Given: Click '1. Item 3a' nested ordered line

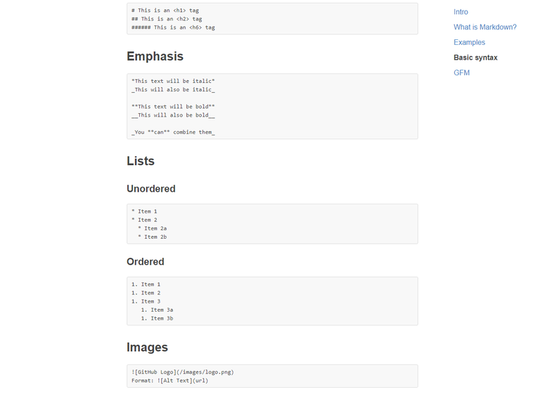Looking at the screenshot, I should [x=157, y=310].
